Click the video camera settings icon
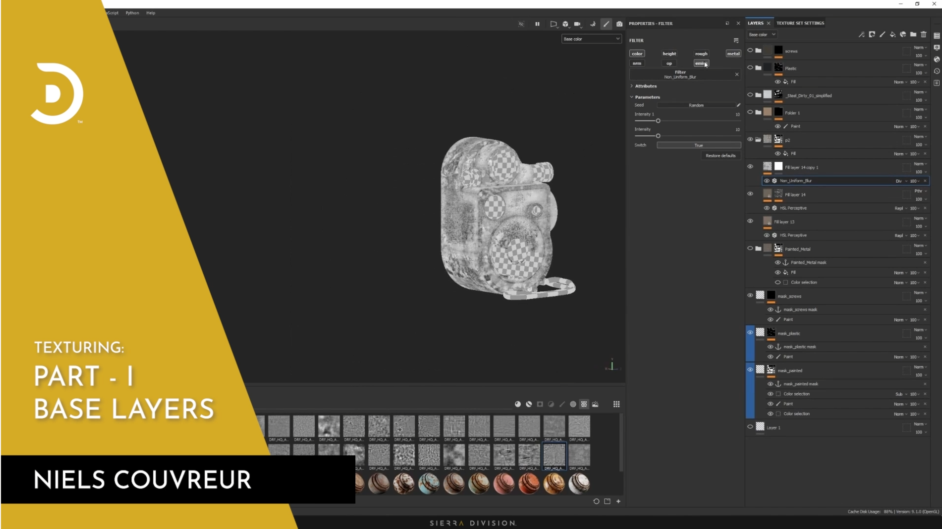 click(x=577, y=24)
